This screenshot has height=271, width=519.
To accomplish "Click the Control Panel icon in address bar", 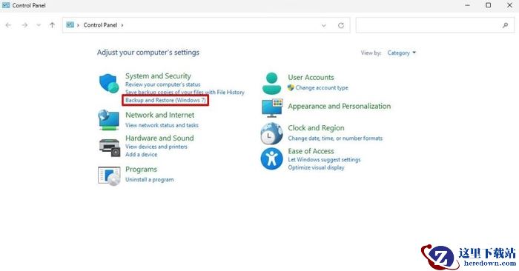I will (70, 24).
